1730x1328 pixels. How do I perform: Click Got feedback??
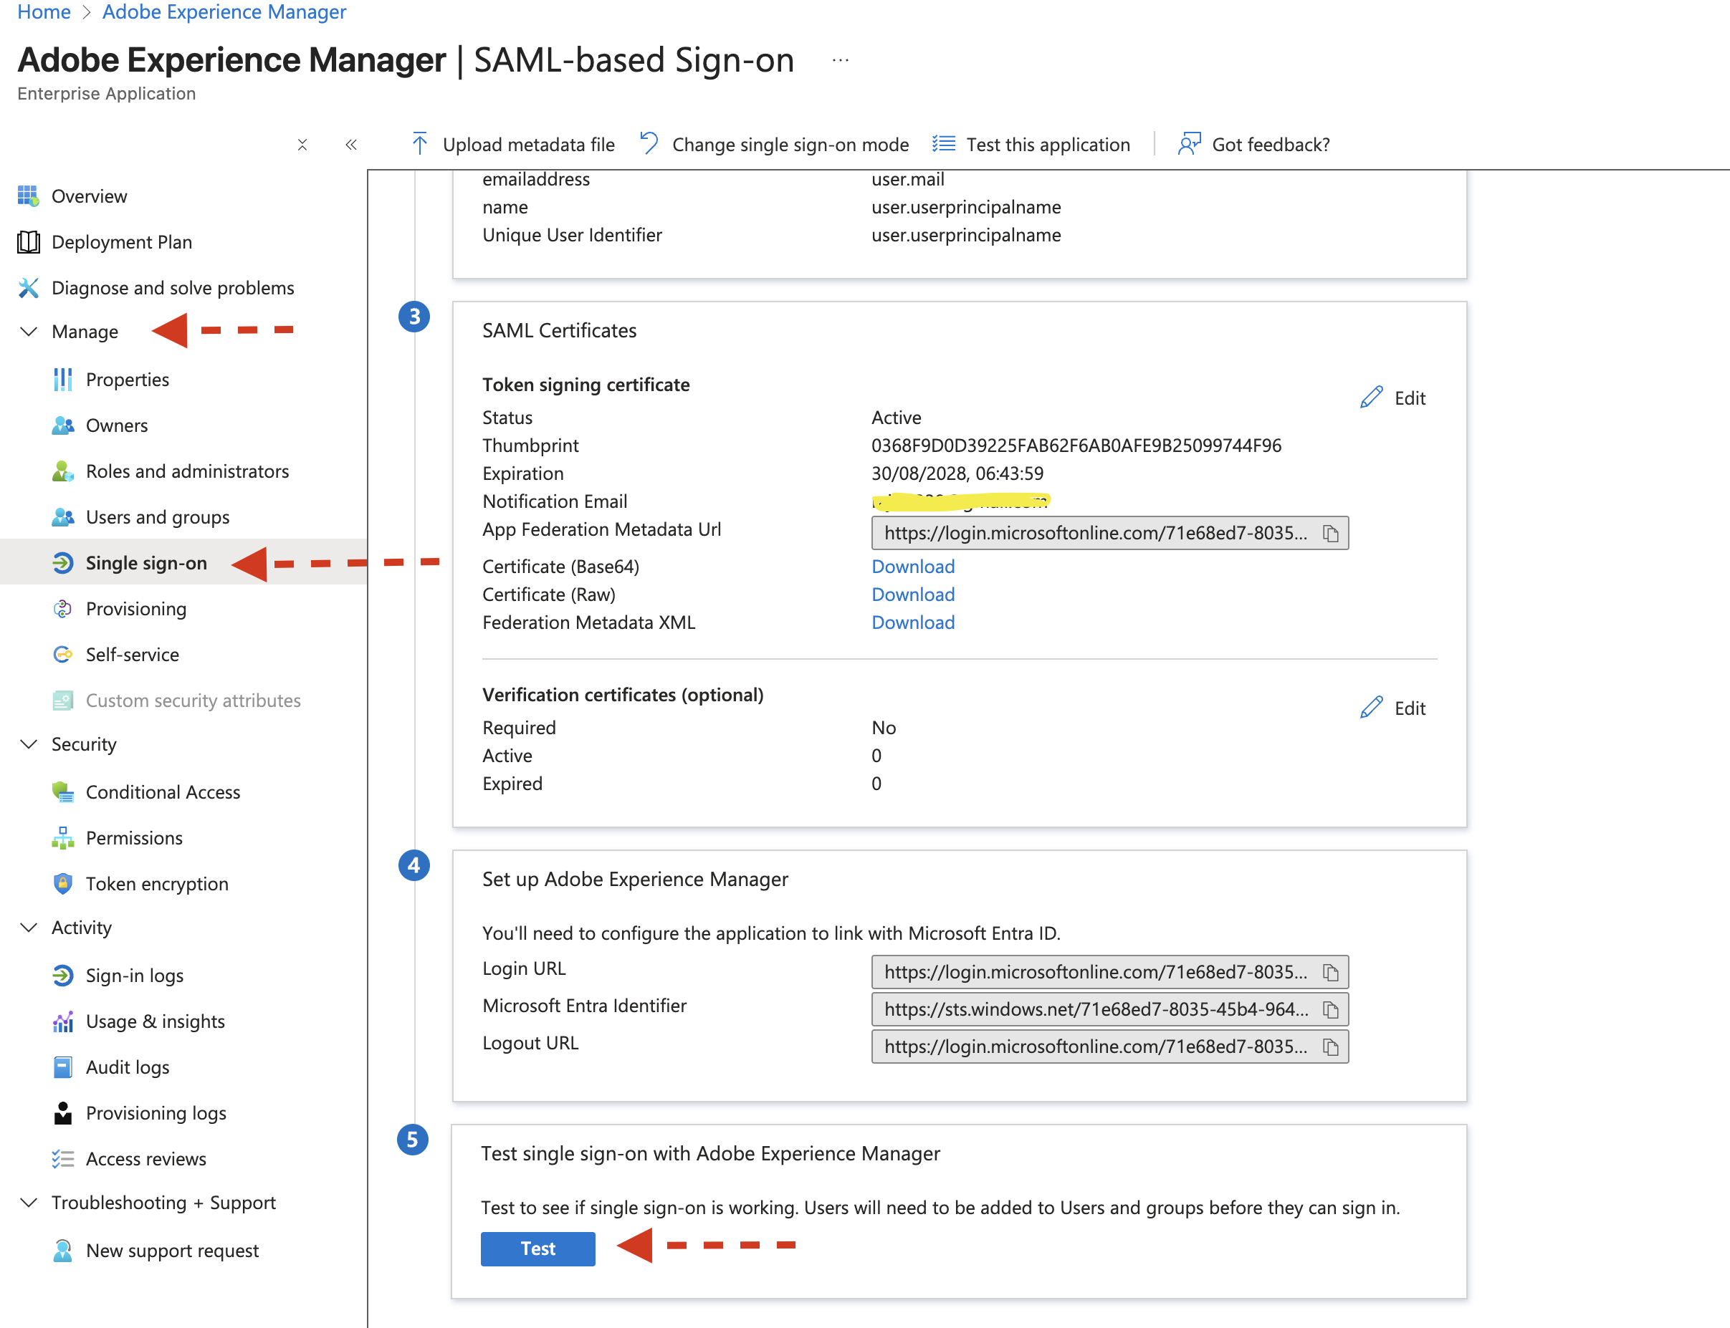1254,145
